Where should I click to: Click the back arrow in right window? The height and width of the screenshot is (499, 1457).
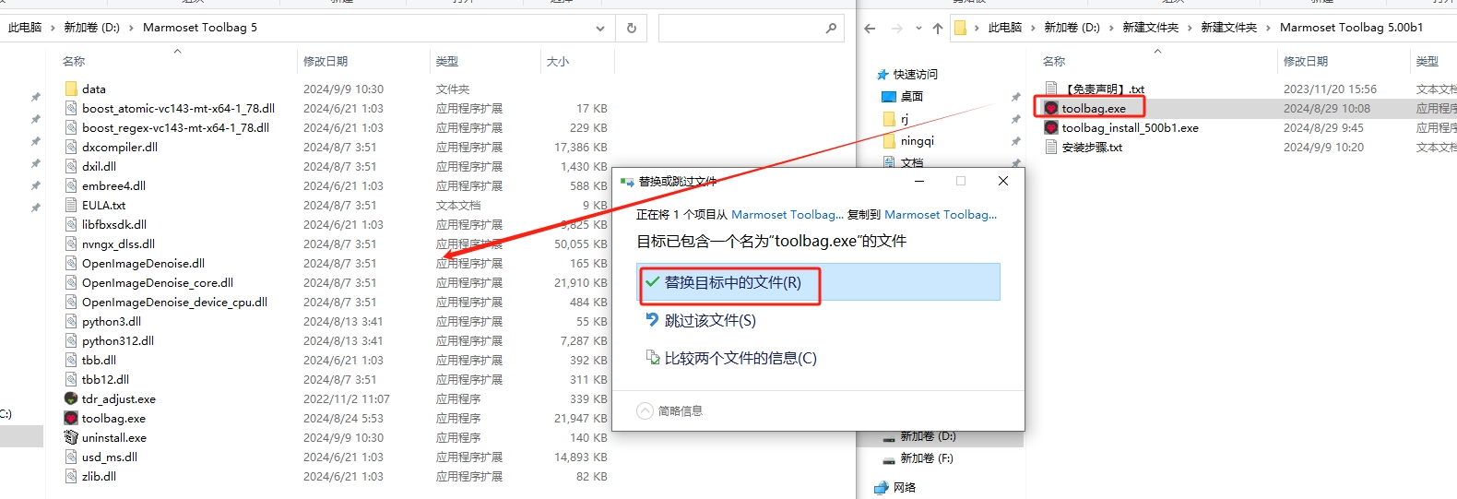870,28
